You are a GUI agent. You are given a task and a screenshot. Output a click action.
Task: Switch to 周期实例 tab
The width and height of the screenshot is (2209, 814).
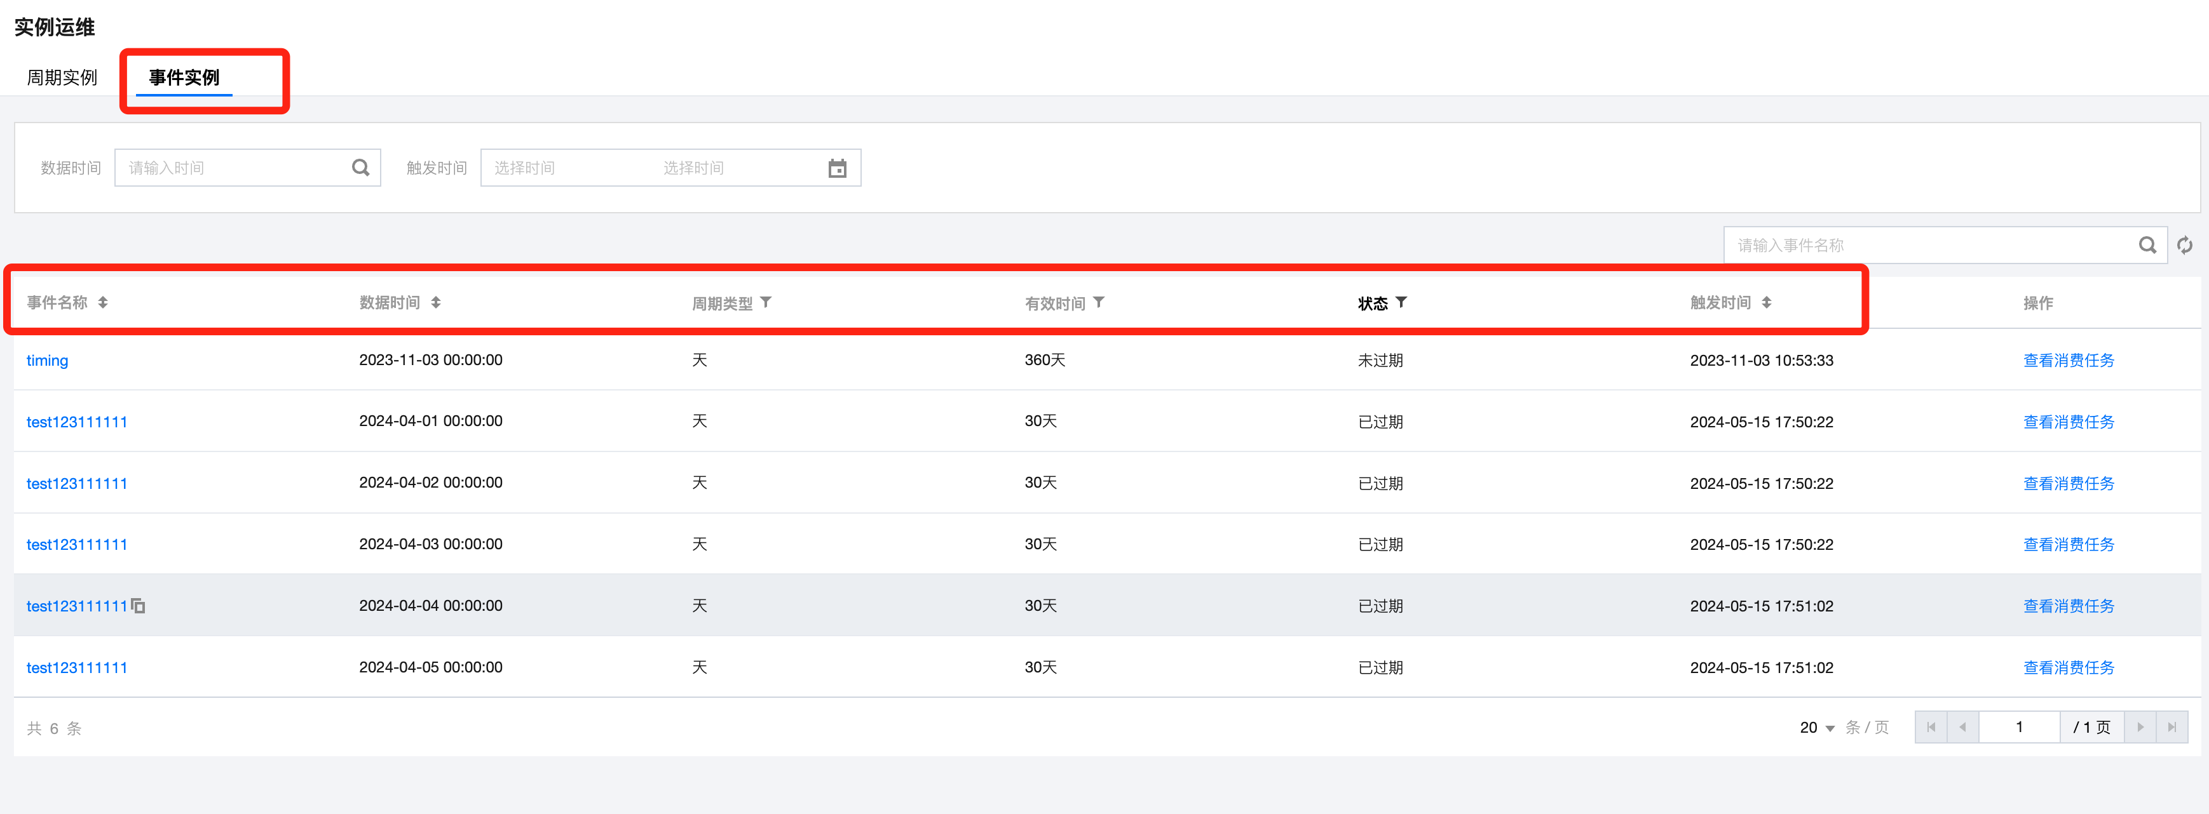click(62, 78)
